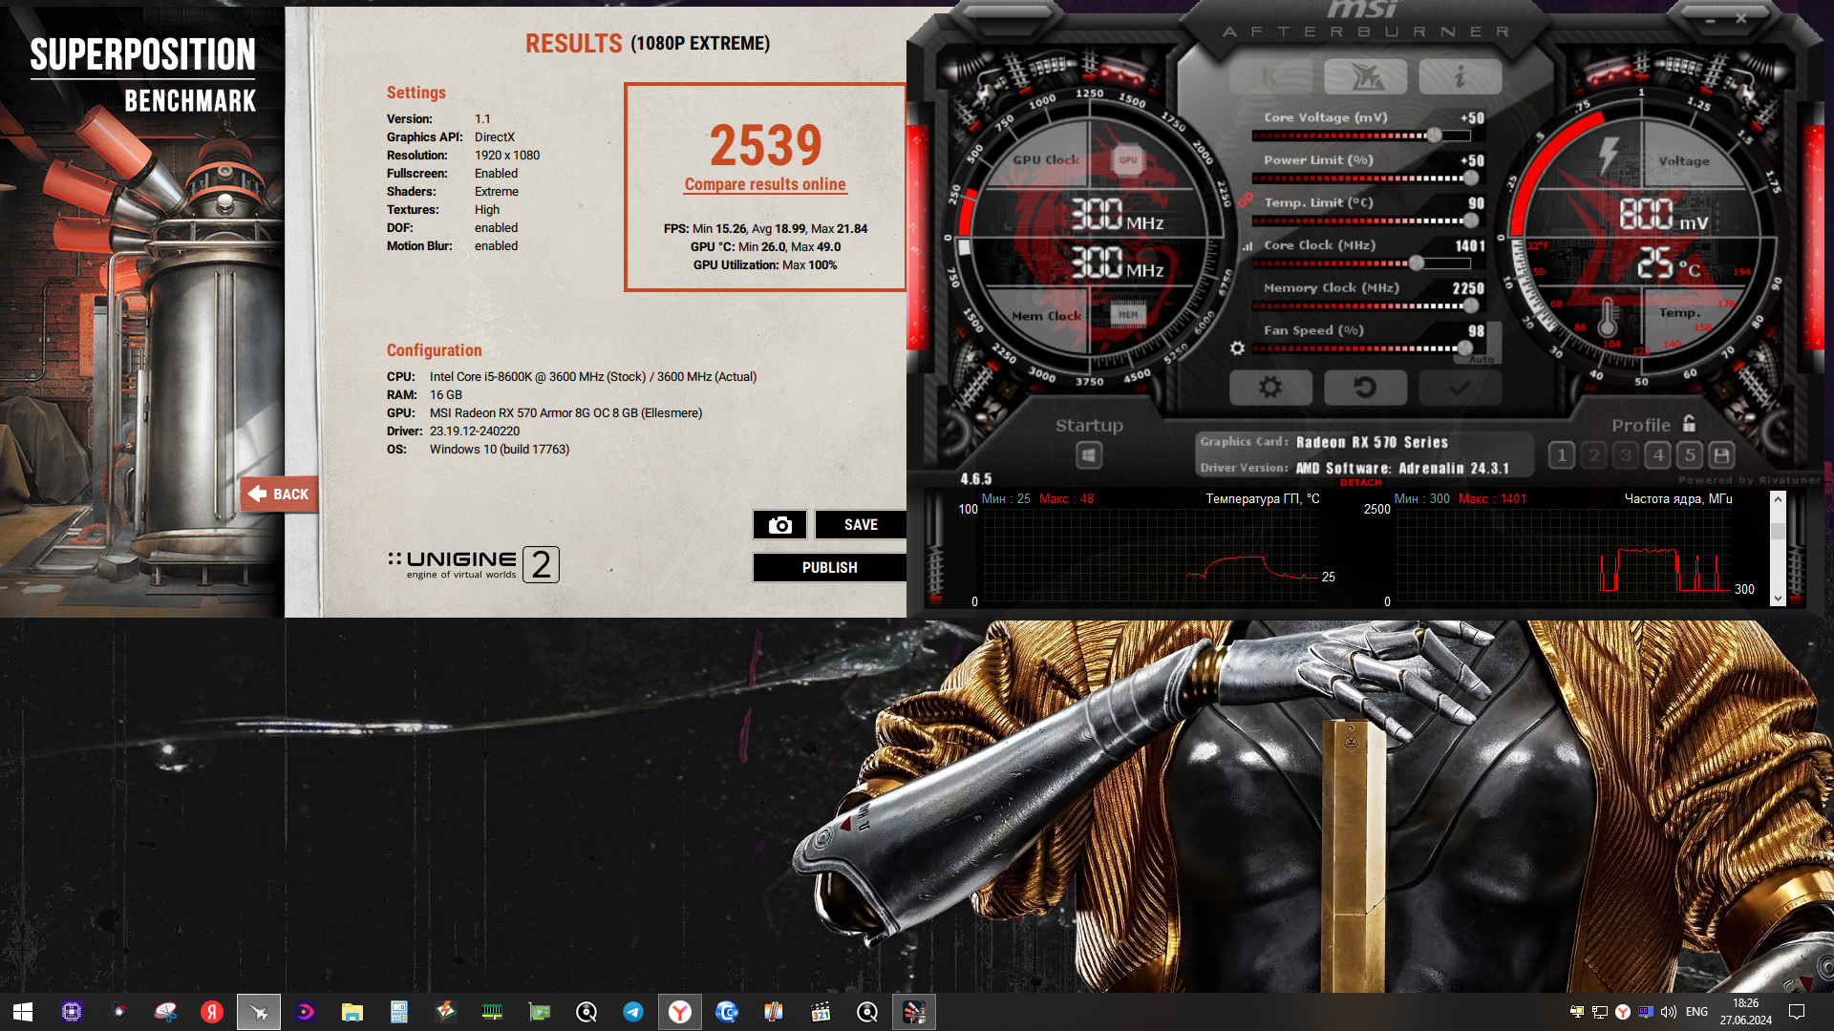Viewport: 1834px width, 1031px height.
Task: Select profile slot 1
Action: tap(1561, 455)
